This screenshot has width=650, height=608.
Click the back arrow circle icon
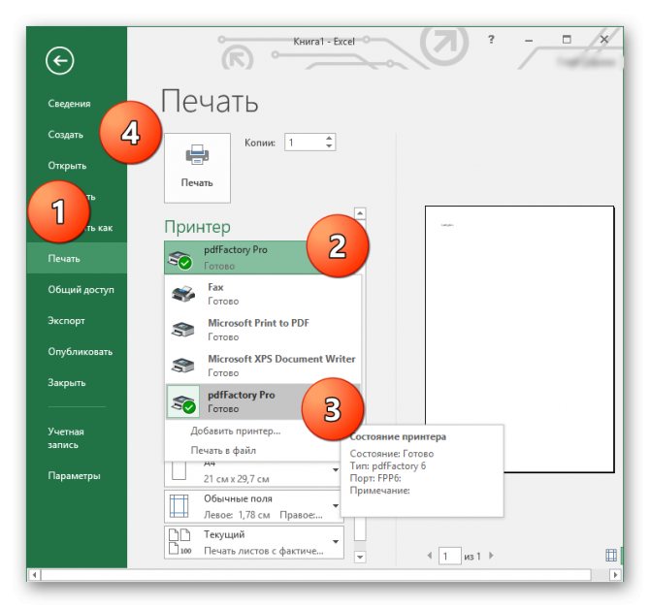[60, 61]
